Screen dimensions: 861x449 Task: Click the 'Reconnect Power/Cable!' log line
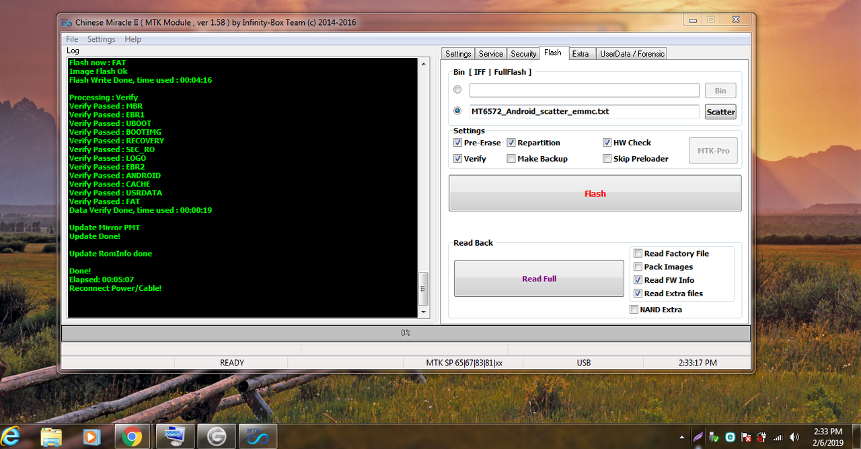pos(115,288)
